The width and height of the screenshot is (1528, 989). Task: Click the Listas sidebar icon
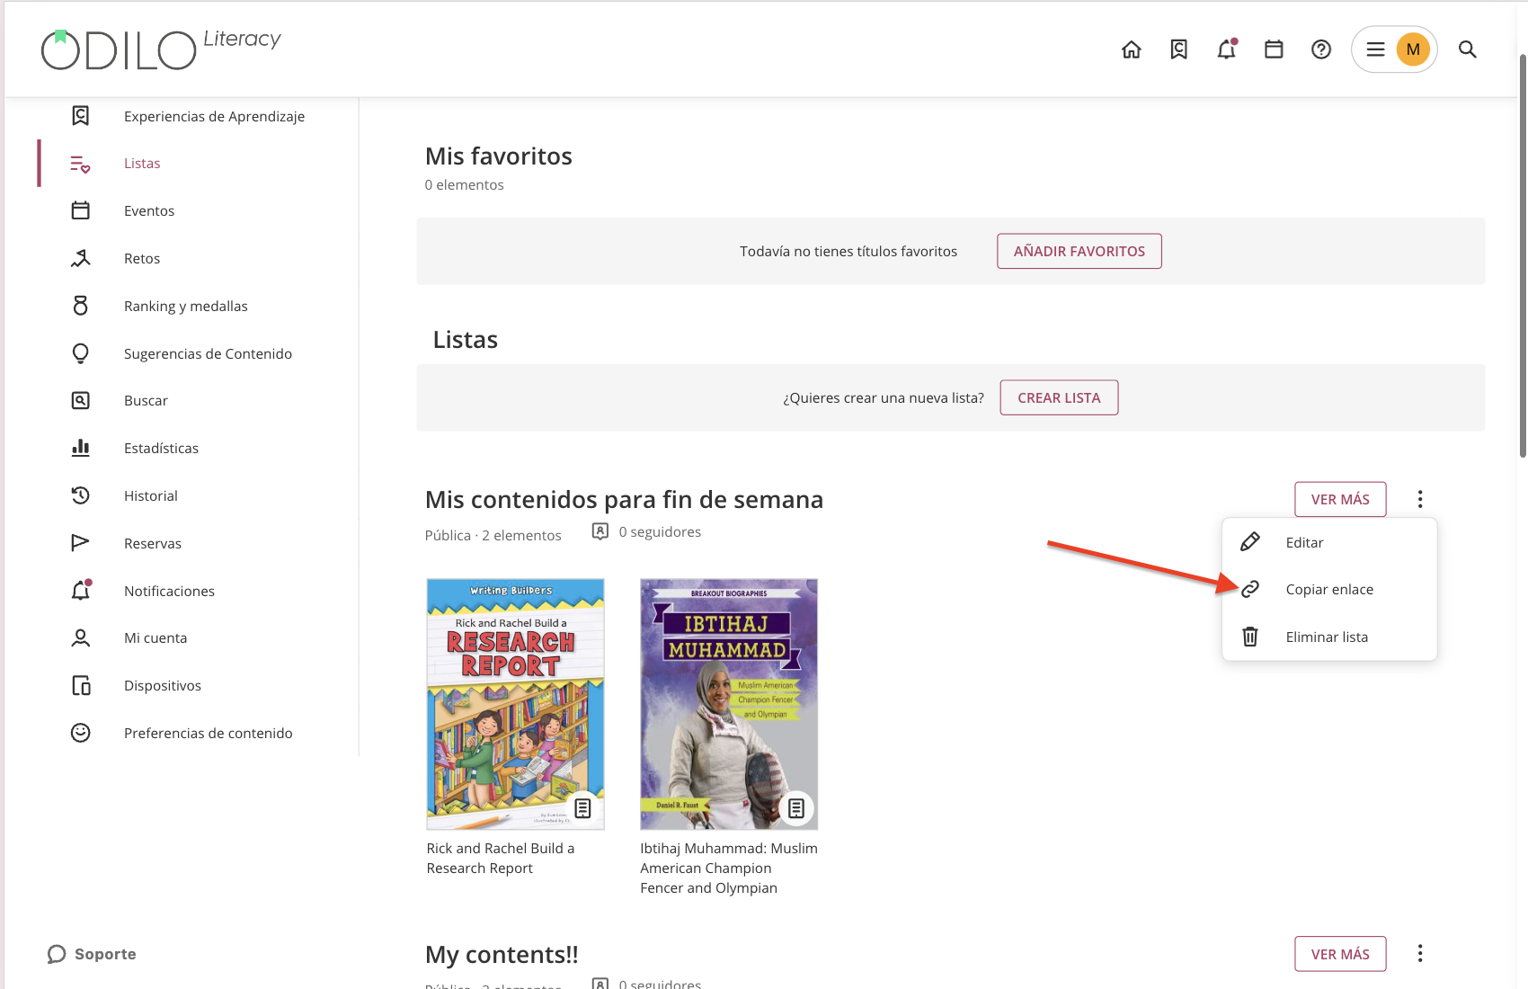tap(81, 164)
